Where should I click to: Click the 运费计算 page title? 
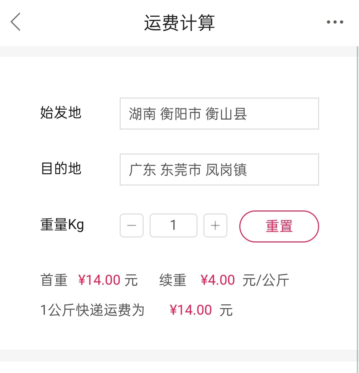tap(179, 23)
